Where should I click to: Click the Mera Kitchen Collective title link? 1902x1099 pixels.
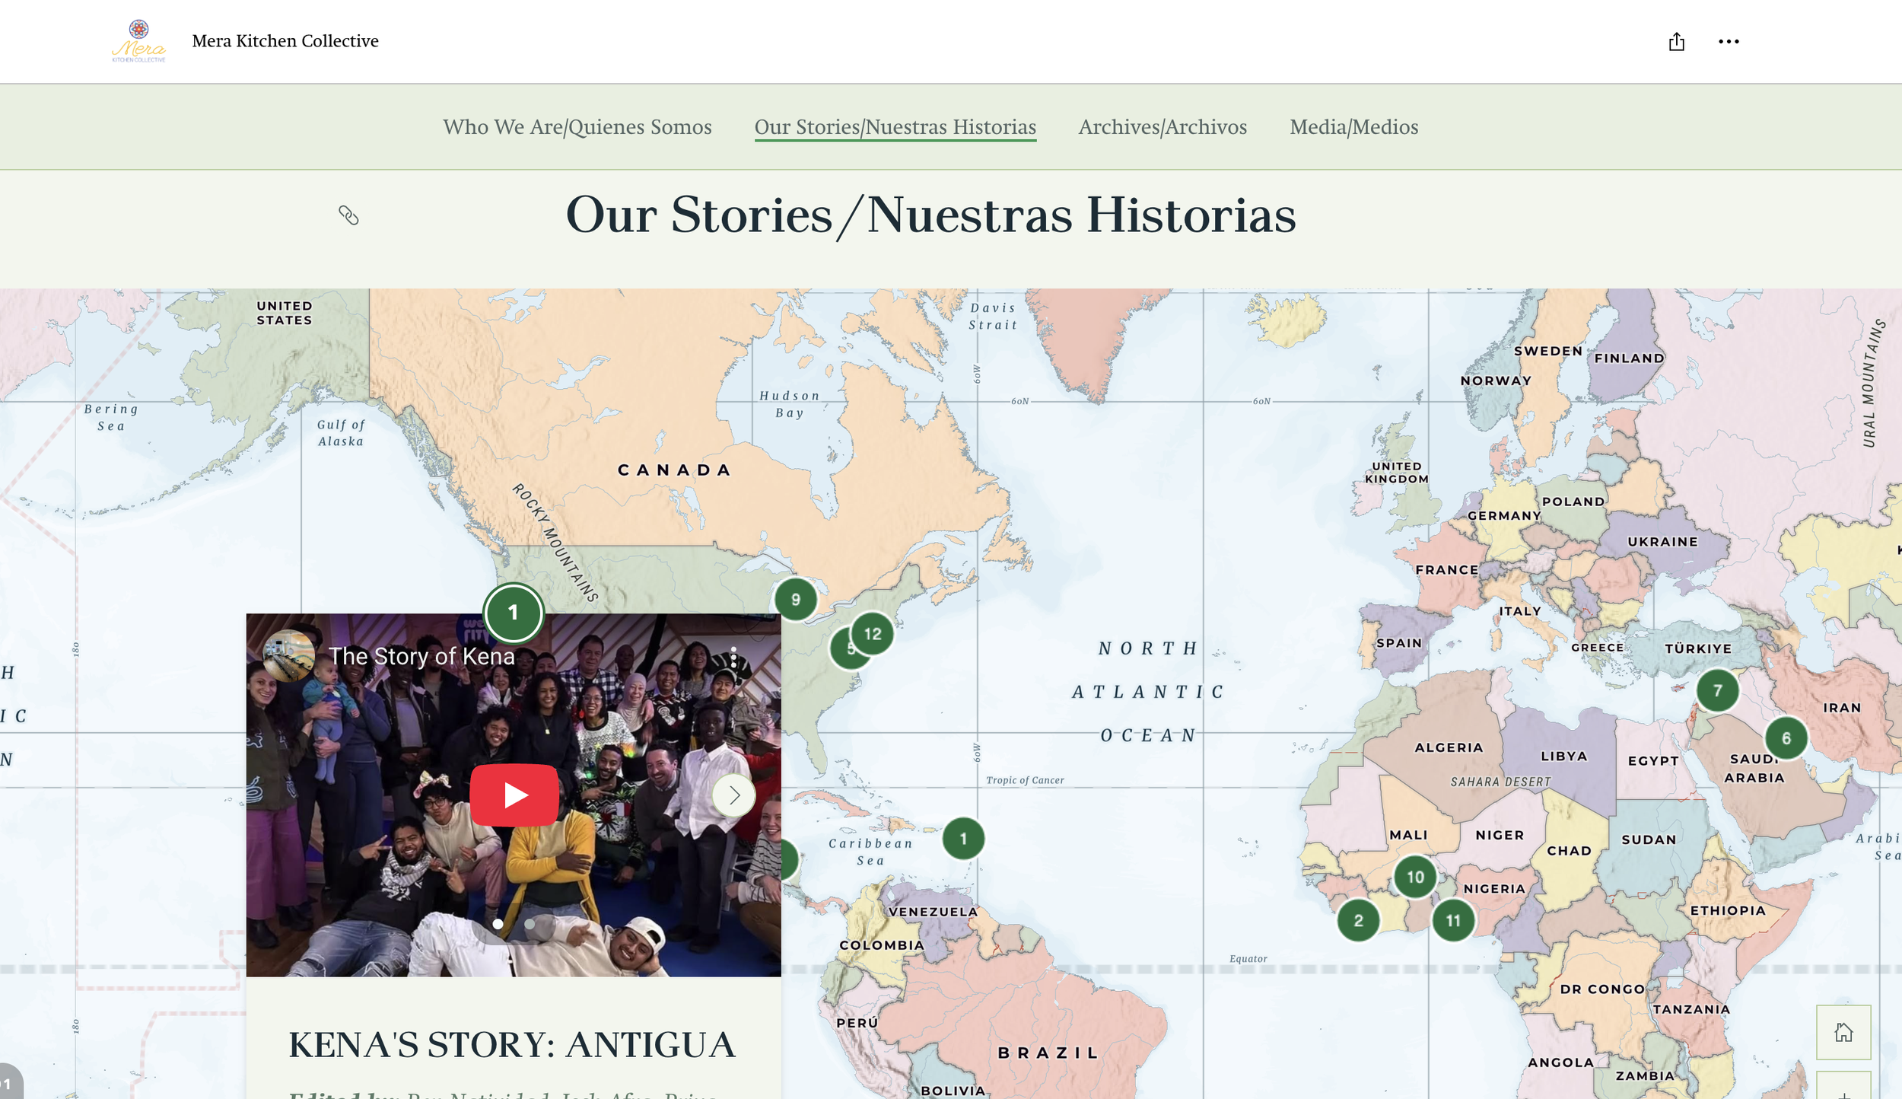(x=285, y=41)
